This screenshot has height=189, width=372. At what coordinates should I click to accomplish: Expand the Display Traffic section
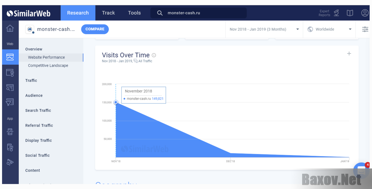[38, 141]
